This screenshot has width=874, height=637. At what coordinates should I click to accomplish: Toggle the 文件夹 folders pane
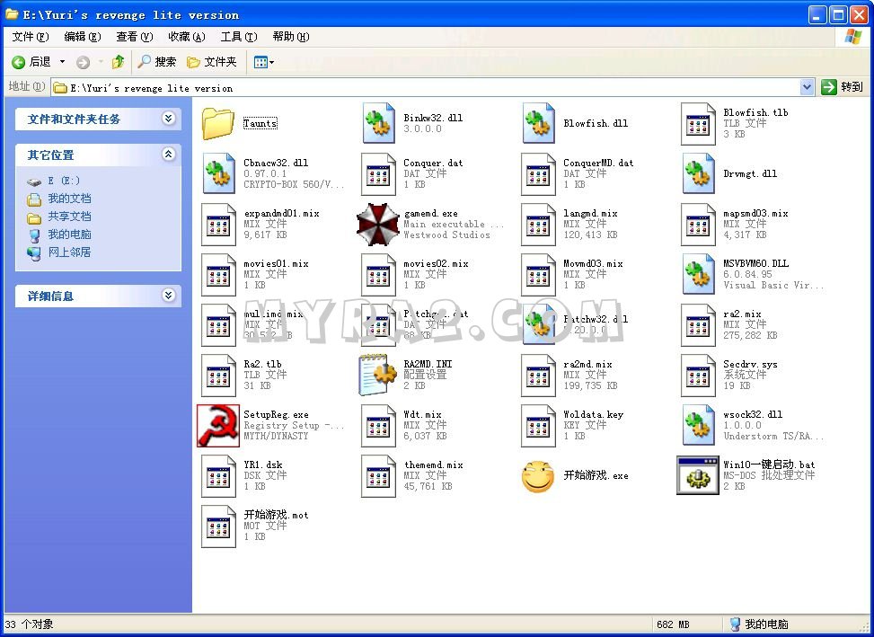[212, 62]
